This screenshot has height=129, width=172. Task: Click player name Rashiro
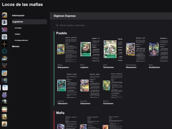tap(106, 101)
